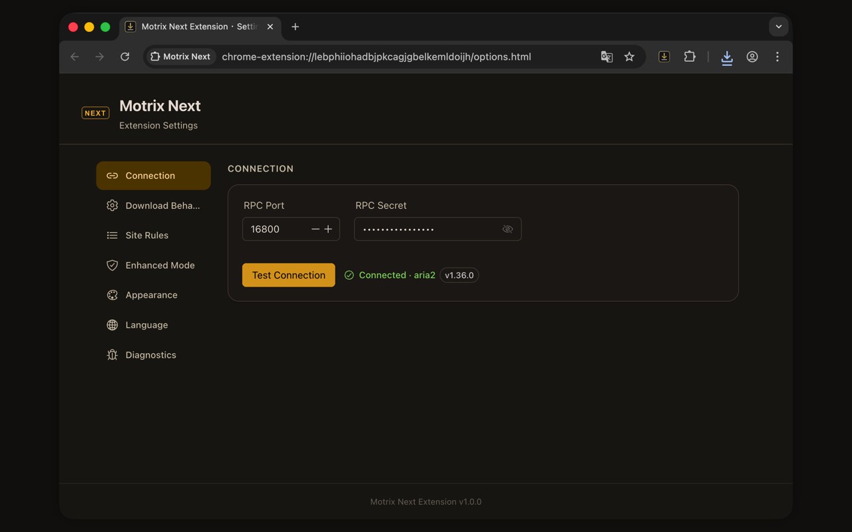Click the RPC Secret label
Image resolution: width=852 pixels, height=532 pixels.
pyautogui.click(x=381, y=205)
